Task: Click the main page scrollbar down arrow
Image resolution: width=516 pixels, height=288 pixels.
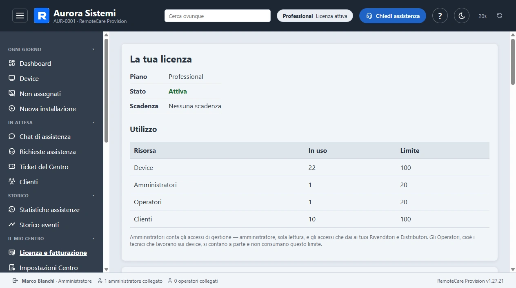Action: pyautogui.click(x=513, y=269)
